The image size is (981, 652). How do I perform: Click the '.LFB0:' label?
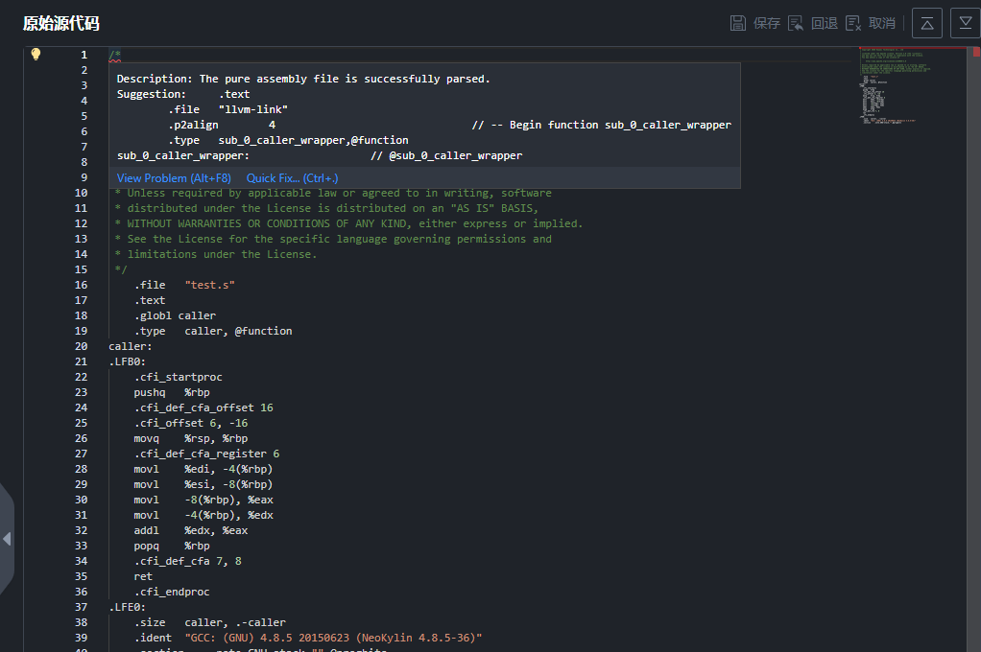point(127,361)
